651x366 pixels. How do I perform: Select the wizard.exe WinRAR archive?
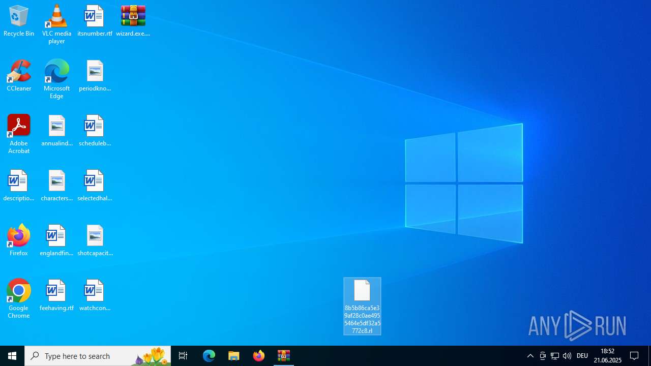click(133, 21)
